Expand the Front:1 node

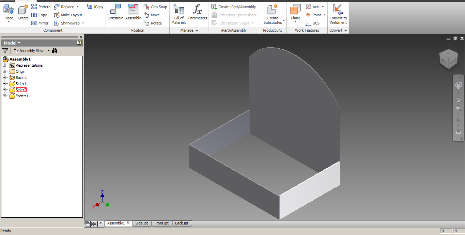point(4,96)
